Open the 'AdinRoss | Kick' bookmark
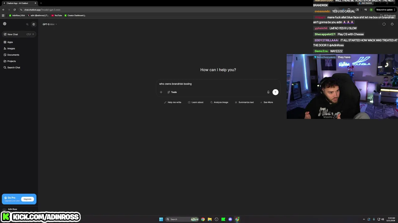The height and width of the screenshot is (223, 398). [17, 15]
